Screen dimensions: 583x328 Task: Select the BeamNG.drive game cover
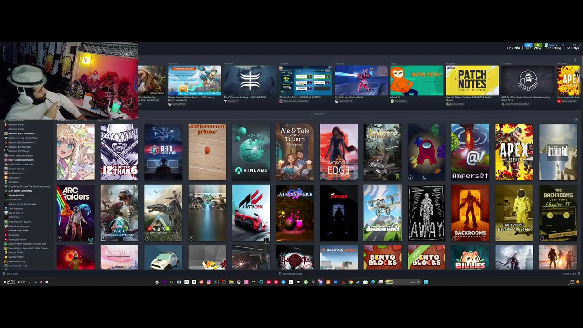339,257
